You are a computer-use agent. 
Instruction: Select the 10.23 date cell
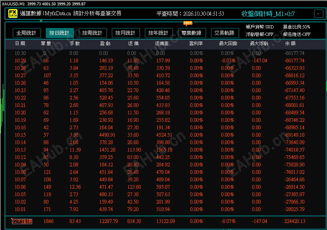[20, 90]
